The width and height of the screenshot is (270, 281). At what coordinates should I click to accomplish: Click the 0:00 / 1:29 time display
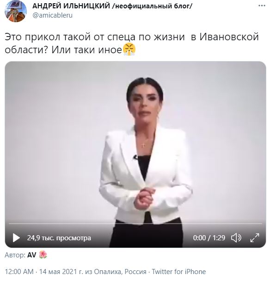[209, 238]
